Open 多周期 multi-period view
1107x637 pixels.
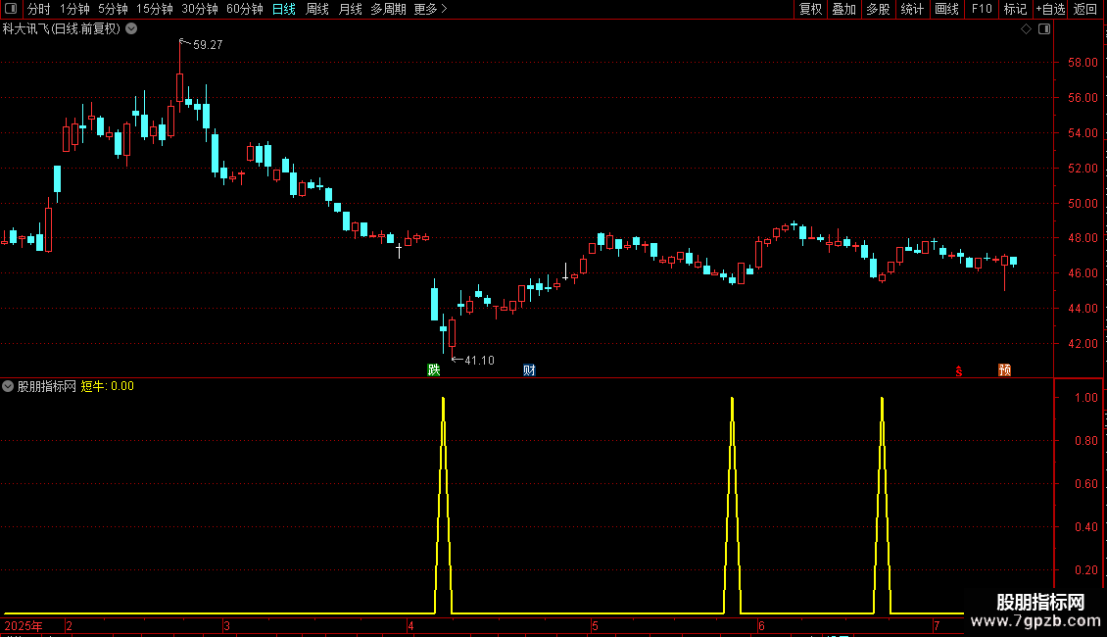pyautogui.click(x=388, y=9)
